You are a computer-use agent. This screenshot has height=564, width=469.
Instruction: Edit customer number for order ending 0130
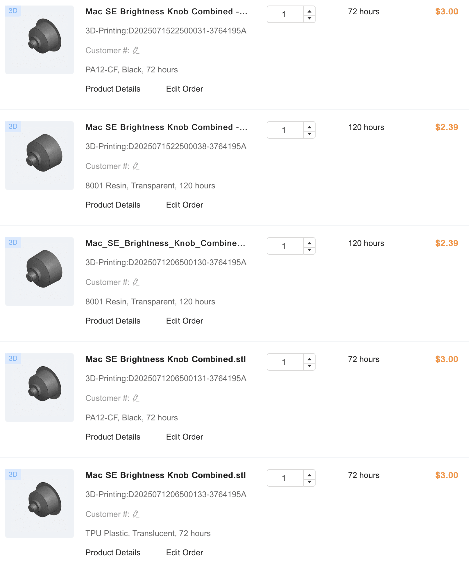(x=136, y=282)
